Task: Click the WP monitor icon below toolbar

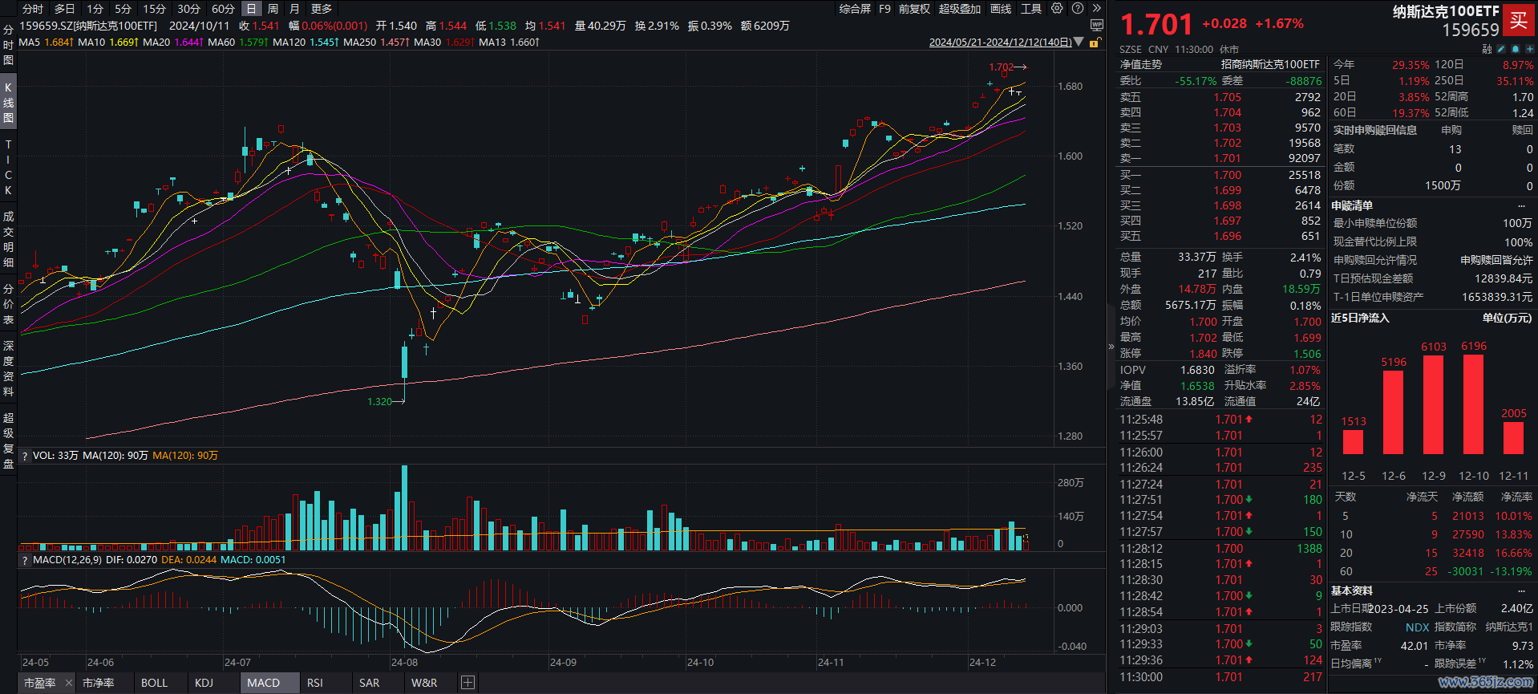Action: point(1097,26)
